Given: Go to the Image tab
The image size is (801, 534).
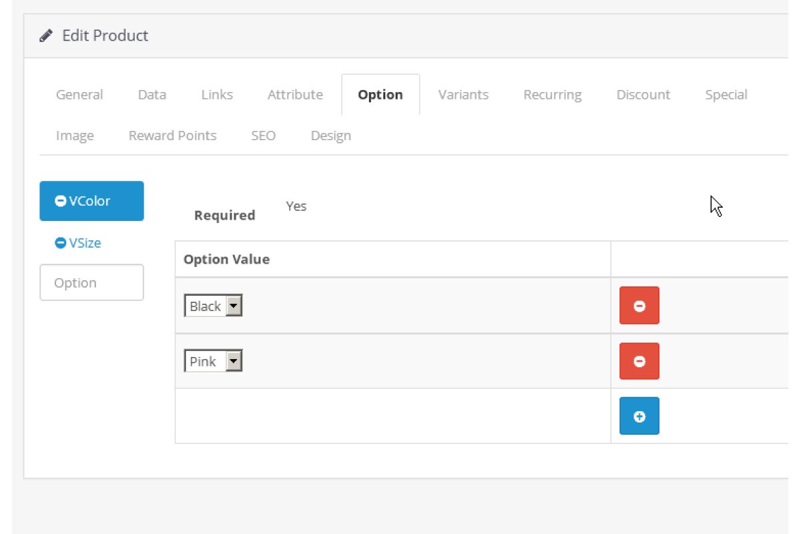Looking at the screenshot, I should click(75, 136).
